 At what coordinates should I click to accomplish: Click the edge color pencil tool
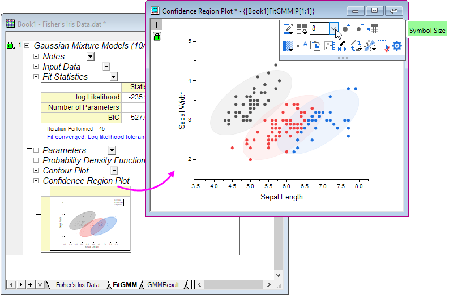(x=288, y=29)
